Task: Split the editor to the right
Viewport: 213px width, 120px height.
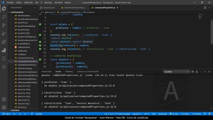Action: (205, 8)
